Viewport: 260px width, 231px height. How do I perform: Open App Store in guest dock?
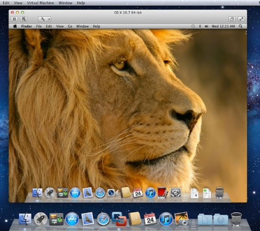(x=75, y=192)
